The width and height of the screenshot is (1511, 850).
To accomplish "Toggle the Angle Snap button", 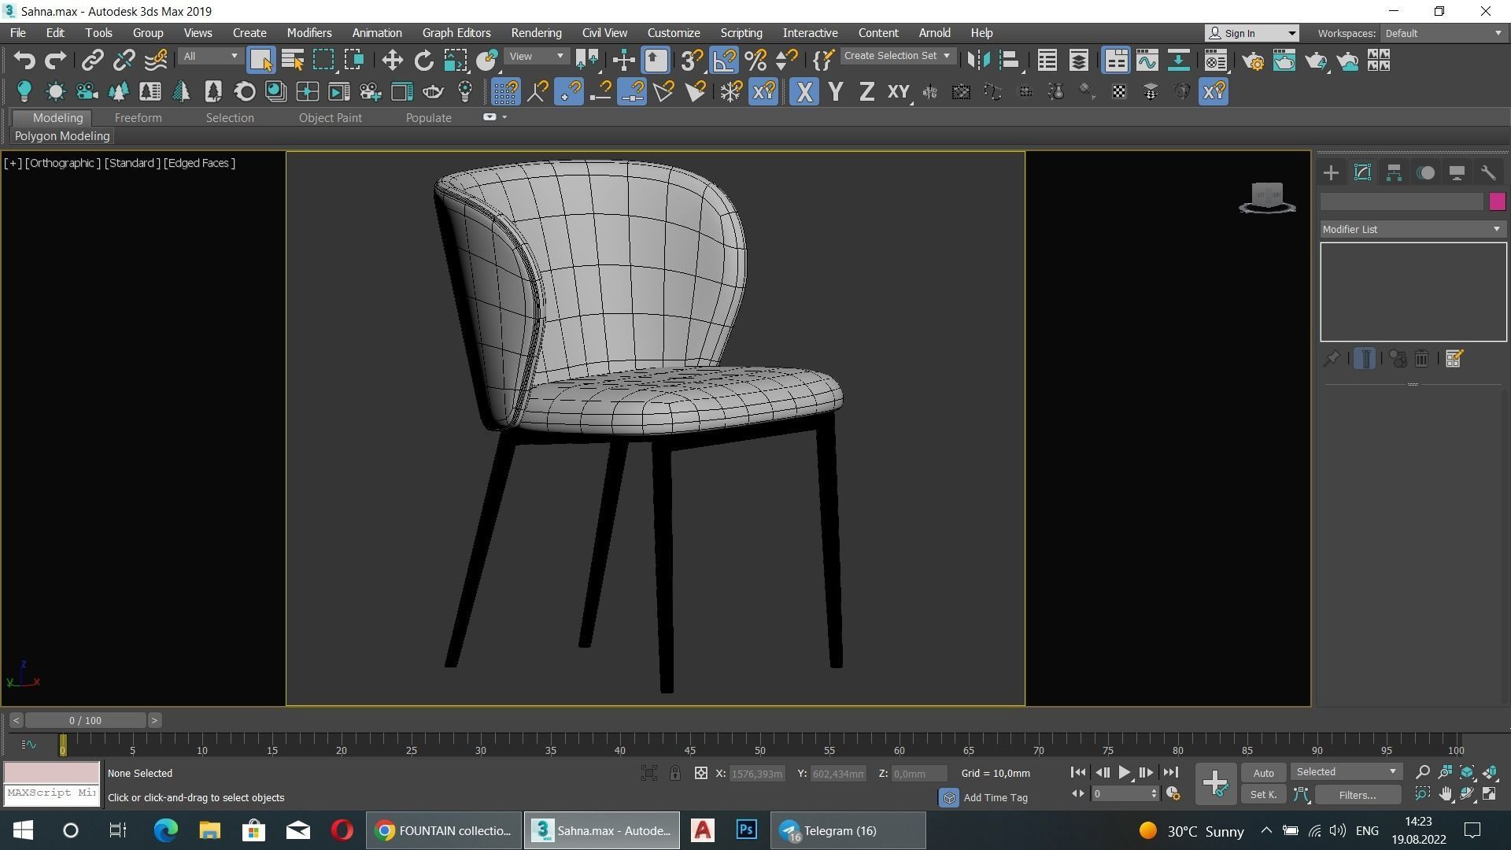I will click(723, 61).
